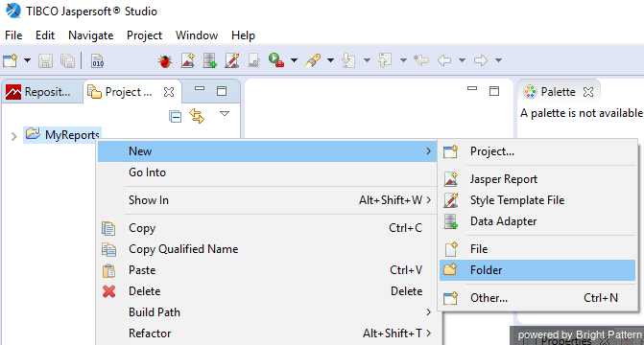Open the Search icon dropdown arrow

click(330, 60)
